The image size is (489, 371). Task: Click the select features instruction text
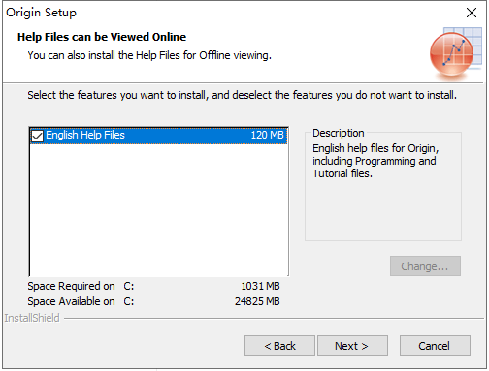pyautogui.click(x=242, y=95)
